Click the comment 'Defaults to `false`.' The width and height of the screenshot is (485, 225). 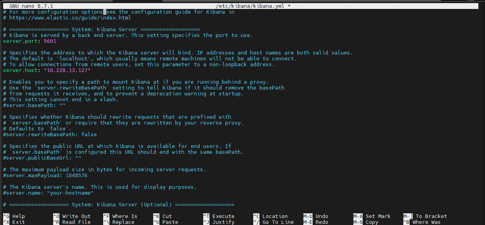[38, 129]
